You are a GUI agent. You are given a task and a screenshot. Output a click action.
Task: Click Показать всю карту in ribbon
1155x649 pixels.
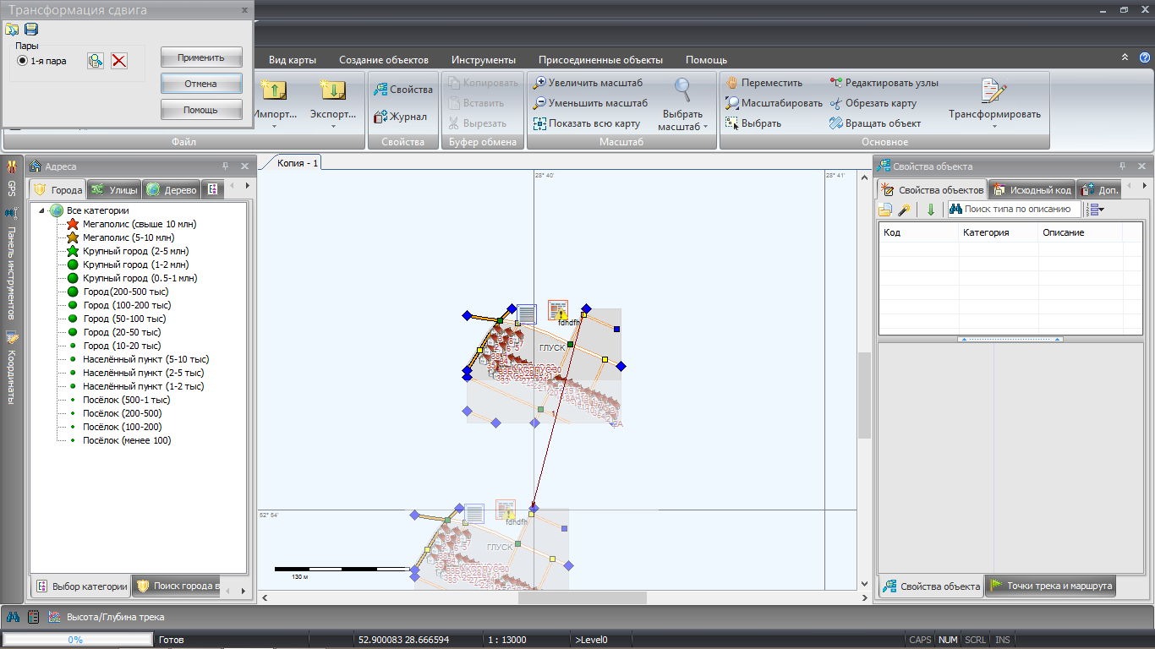tap(586, 123)
